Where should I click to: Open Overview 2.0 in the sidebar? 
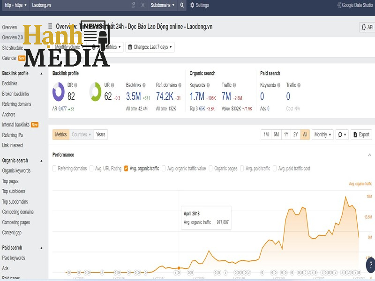13,37
